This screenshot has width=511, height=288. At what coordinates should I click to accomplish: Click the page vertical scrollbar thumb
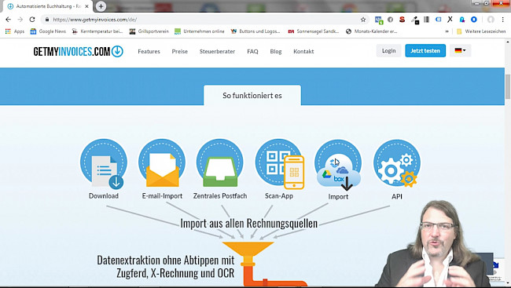pyautogui.click(x=508, y=86)
